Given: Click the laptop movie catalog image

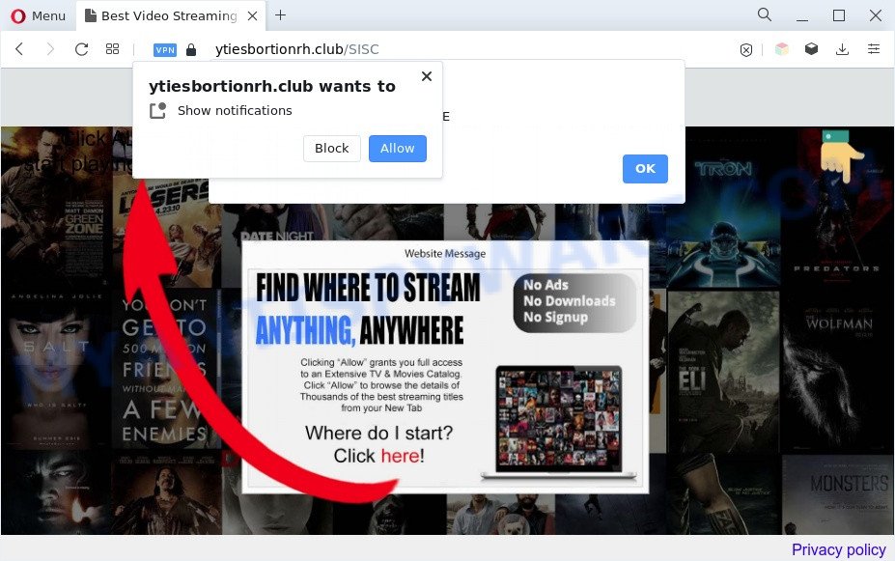Looking at the screenshot, I should (x=559, y=422).
